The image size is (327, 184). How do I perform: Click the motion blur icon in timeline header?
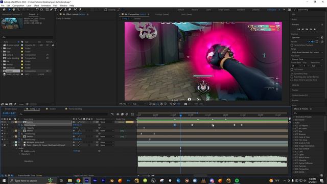(x=127, y=114)
